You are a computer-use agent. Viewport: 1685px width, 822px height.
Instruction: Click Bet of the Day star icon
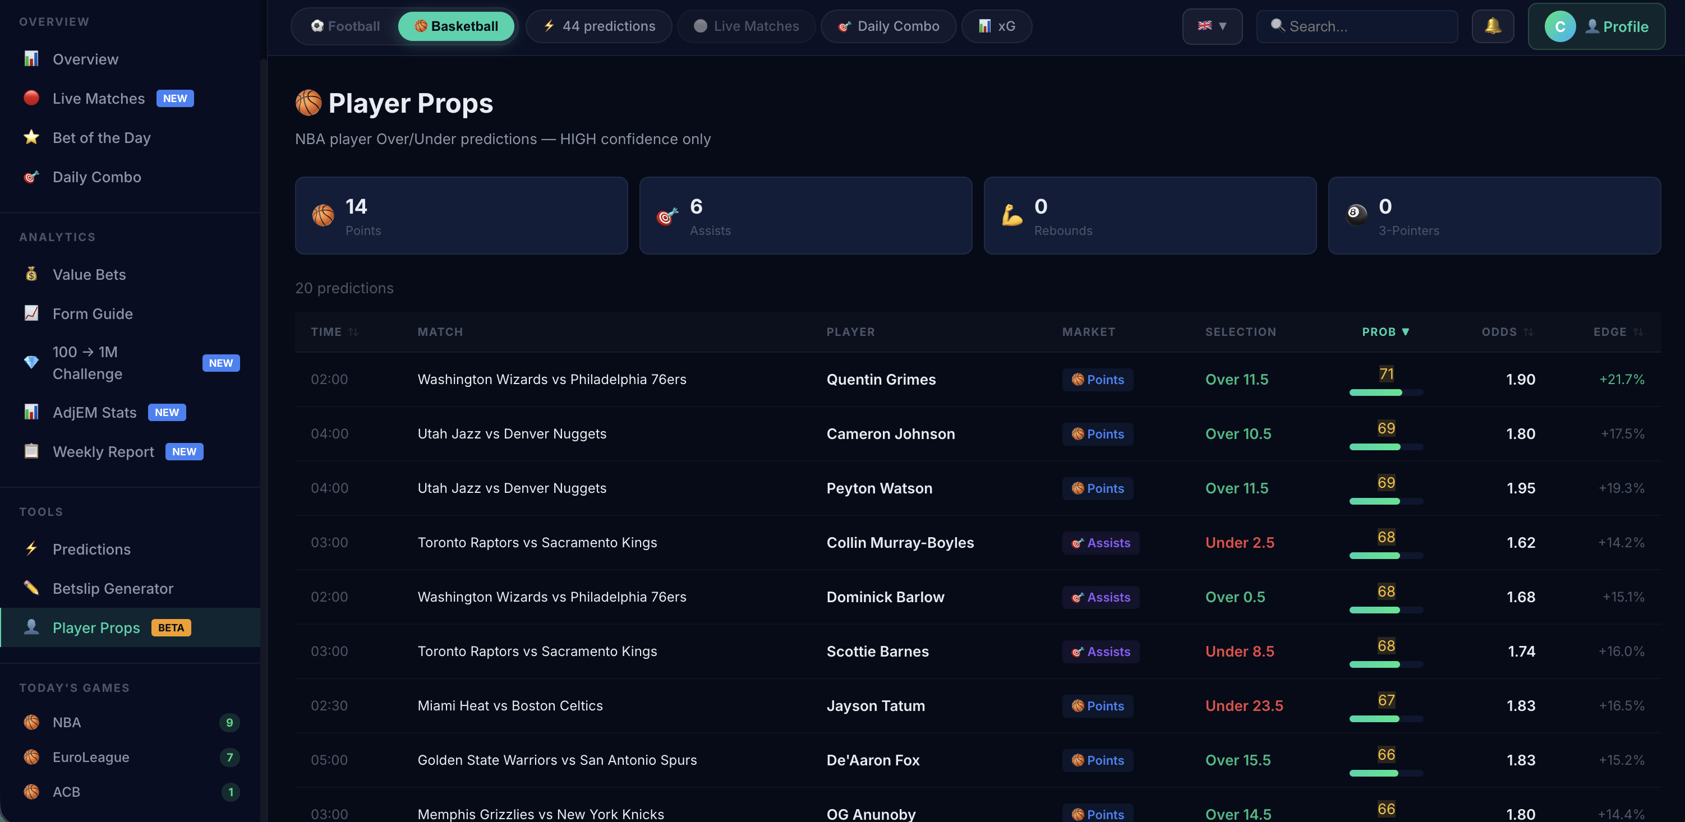coord(31,137)
